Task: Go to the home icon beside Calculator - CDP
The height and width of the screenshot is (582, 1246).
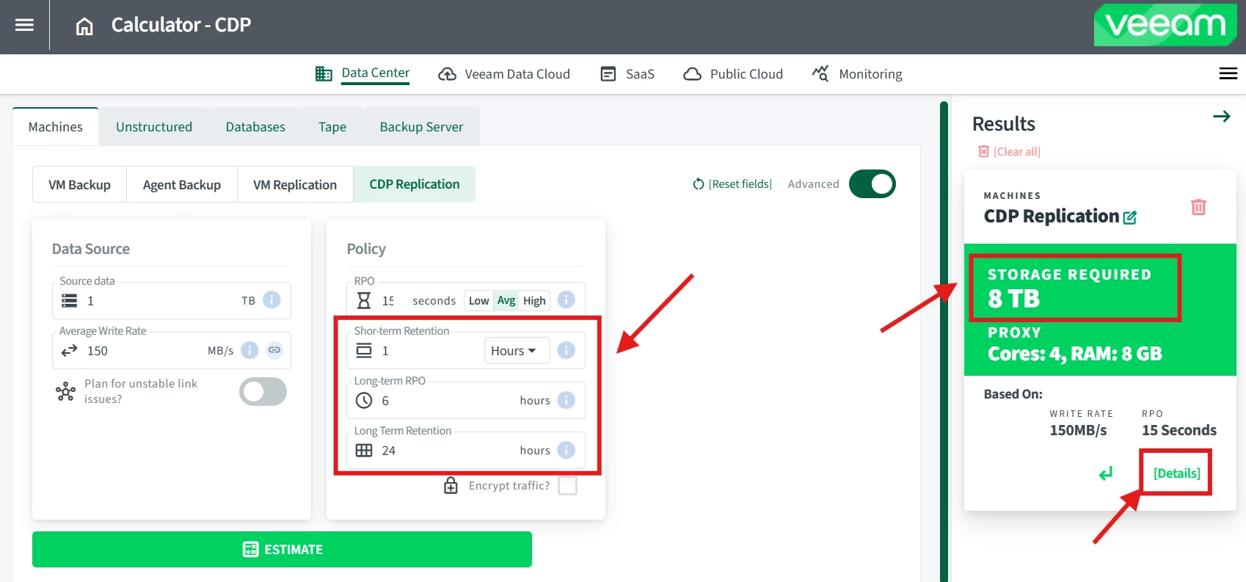Action: tap(84, 26)
